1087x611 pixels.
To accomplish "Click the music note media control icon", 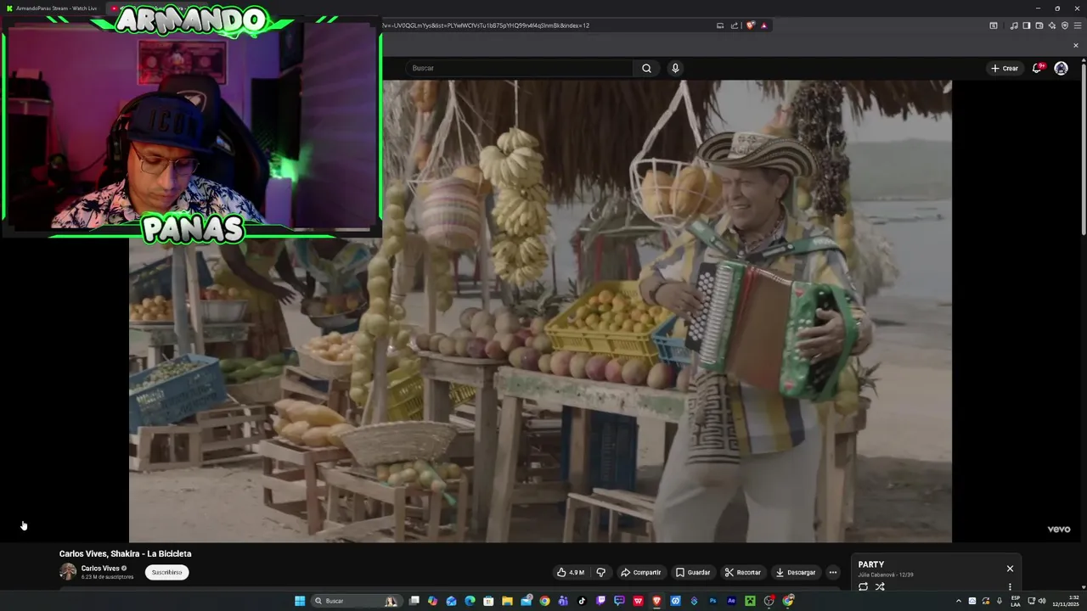I will click(1014, 25).
